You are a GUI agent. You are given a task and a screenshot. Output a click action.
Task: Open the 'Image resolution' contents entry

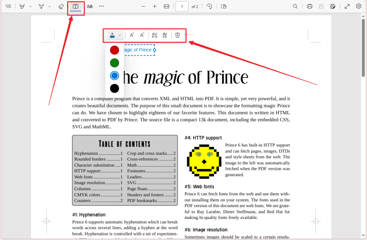click(x=99, y=183)
